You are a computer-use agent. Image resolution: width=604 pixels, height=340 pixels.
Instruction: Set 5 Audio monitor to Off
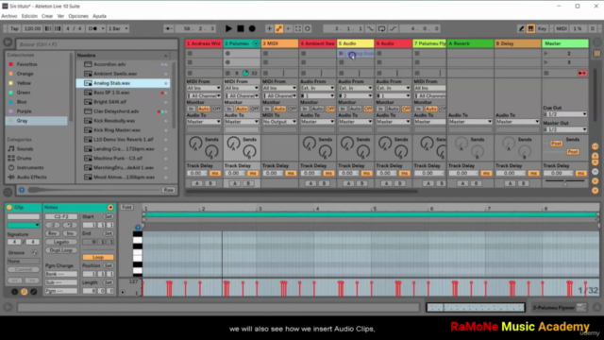368,110
